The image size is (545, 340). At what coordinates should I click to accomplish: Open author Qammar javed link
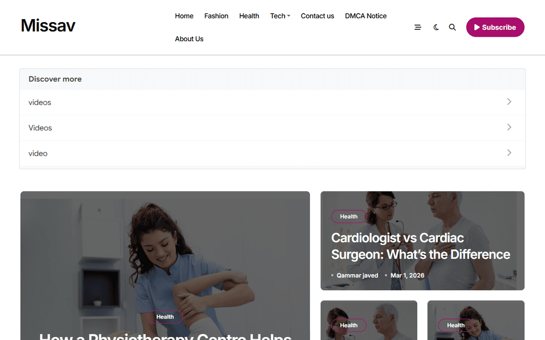(x=357, y=275)
